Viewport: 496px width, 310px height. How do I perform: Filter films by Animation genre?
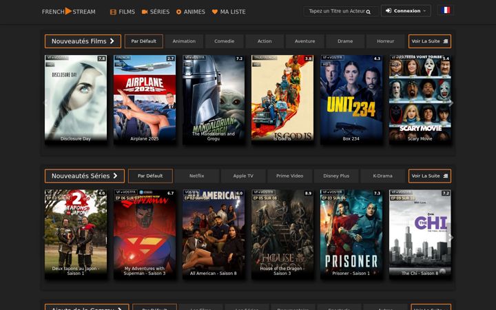coord(184,41)
